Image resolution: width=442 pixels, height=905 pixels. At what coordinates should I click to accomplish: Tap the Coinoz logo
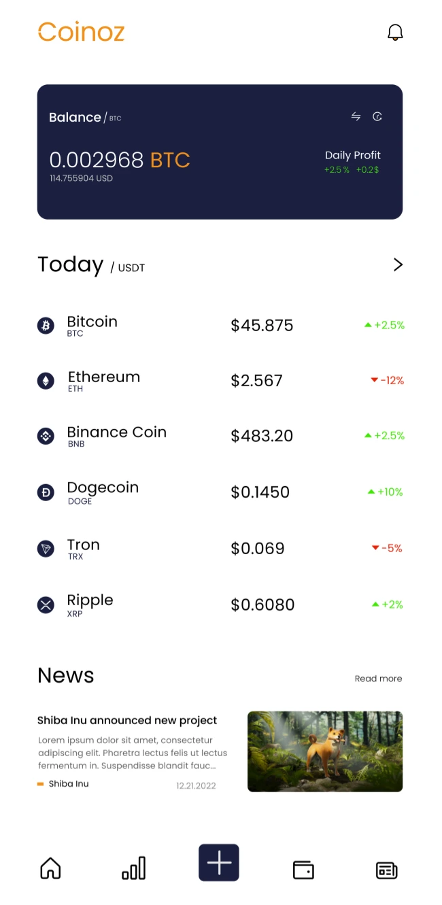[82, 32]
